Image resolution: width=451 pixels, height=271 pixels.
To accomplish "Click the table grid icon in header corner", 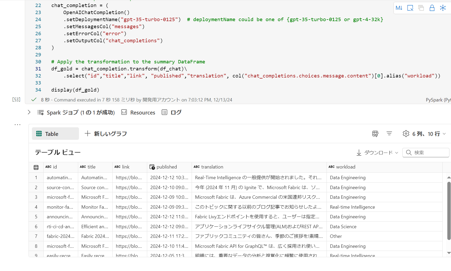I will (36, 167).
